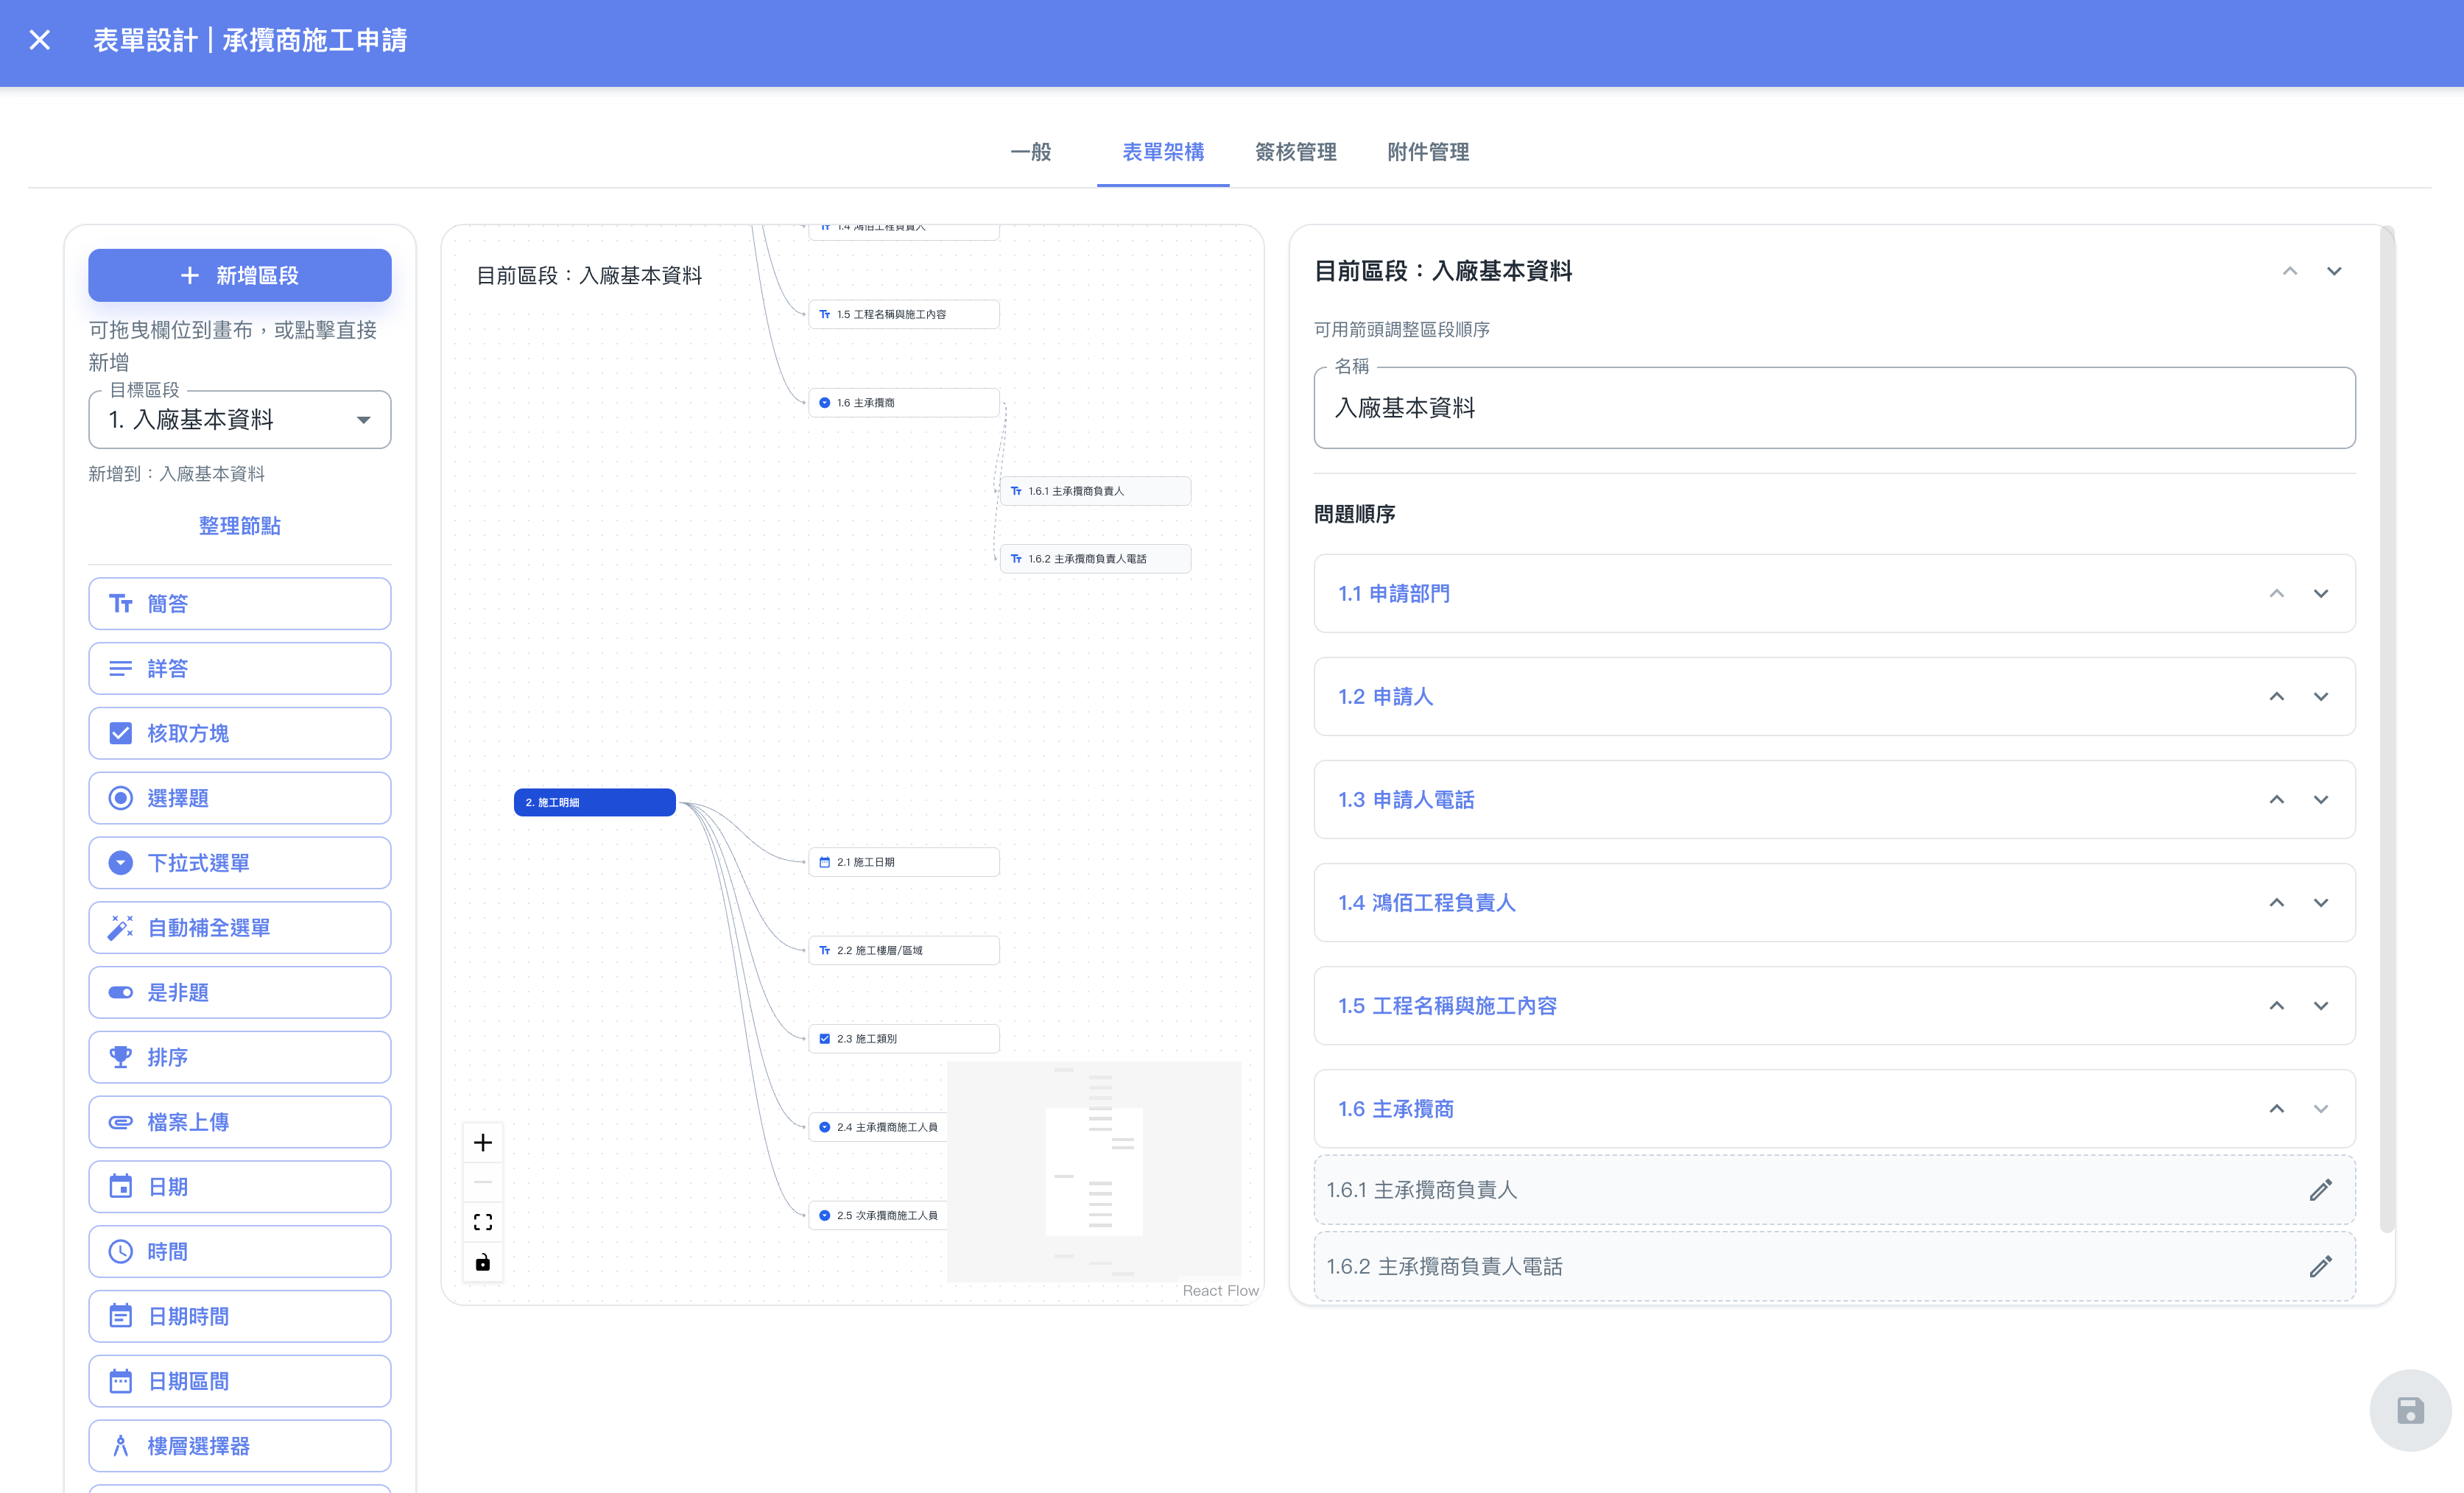Click pencil icon for 1.6.2 主承攬商負責人電話

point(2320,1267)
